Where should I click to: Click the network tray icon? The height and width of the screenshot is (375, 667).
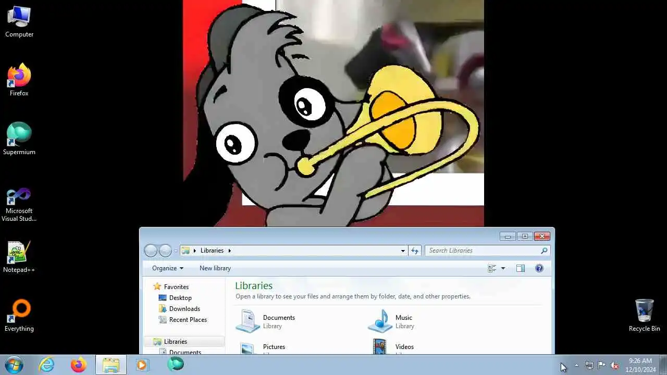[589, 366]
